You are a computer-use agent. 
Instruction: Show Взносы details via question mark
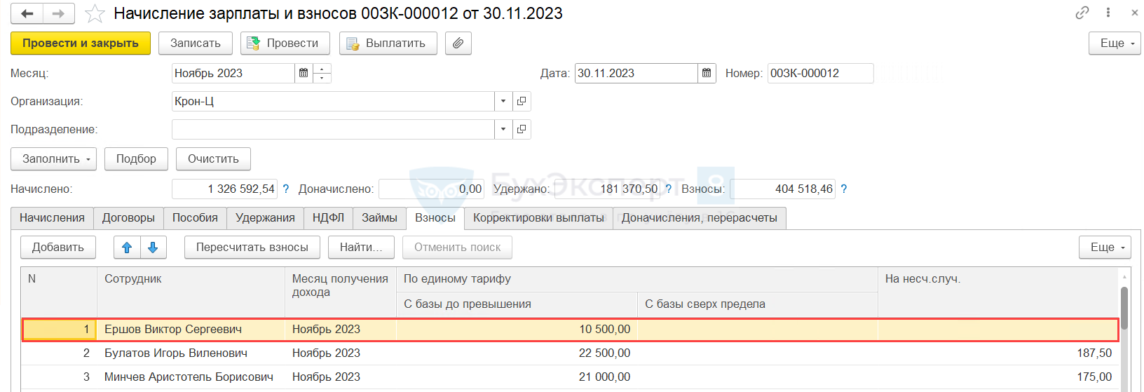tap(843, 189)
